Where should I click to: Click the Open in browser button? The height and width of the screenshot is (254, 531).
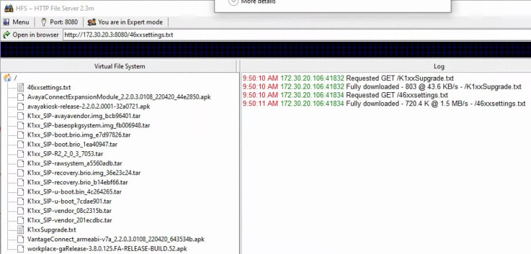coord(31,34)
